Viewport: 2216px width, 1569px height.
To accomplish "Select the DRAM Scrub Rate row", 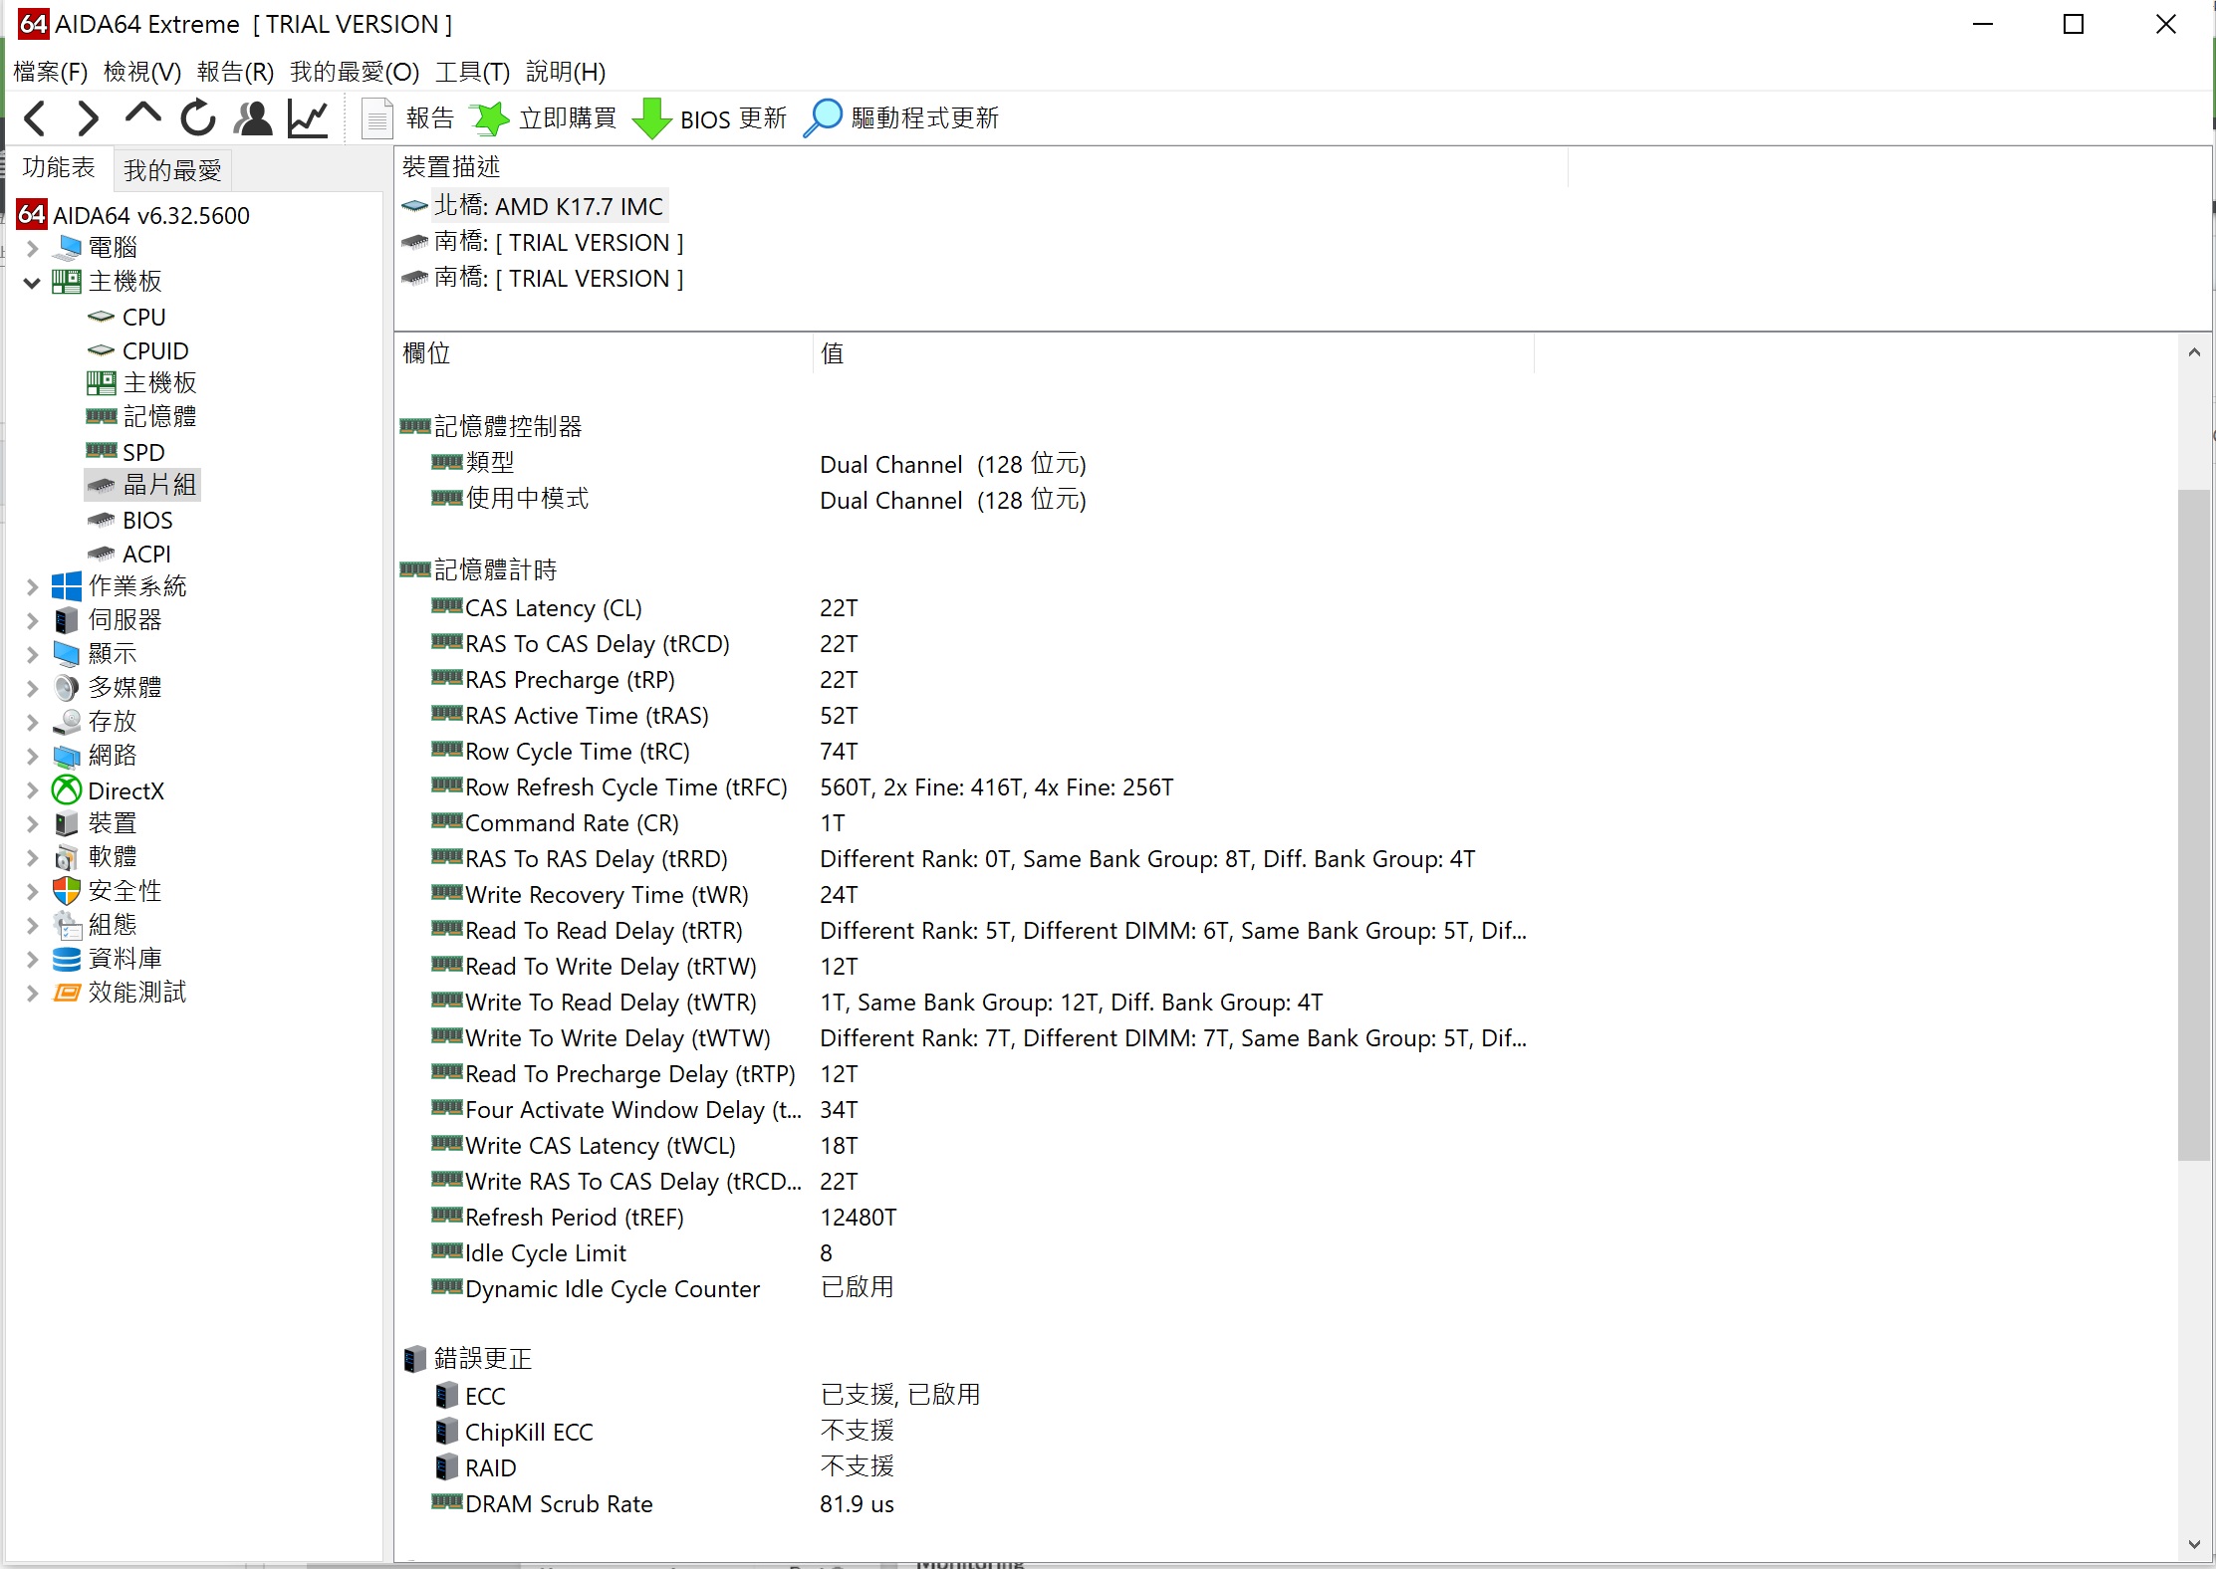I will (x=962, y=1504).
